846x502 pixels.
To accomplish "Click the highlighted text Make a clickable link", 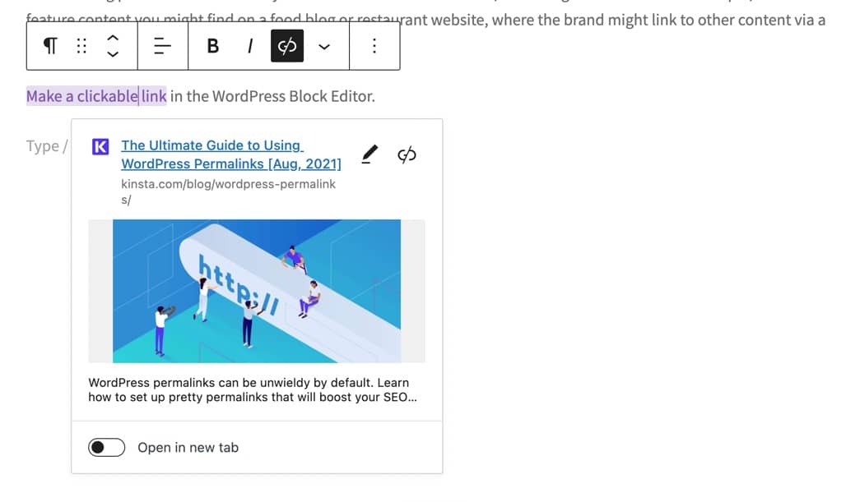I will (96, 96).
